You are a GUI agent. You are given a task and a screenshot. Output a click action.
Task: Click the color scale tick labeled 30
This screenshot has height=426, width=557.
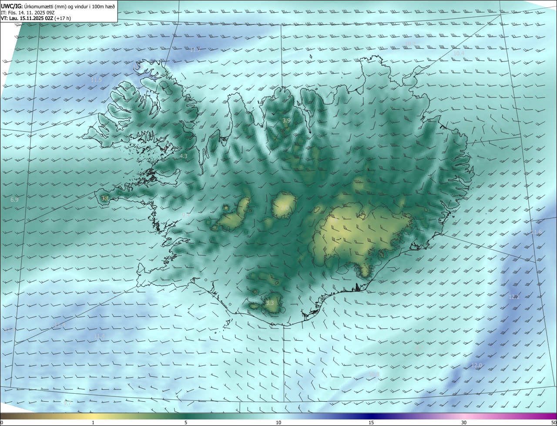[x=464, y=423]
